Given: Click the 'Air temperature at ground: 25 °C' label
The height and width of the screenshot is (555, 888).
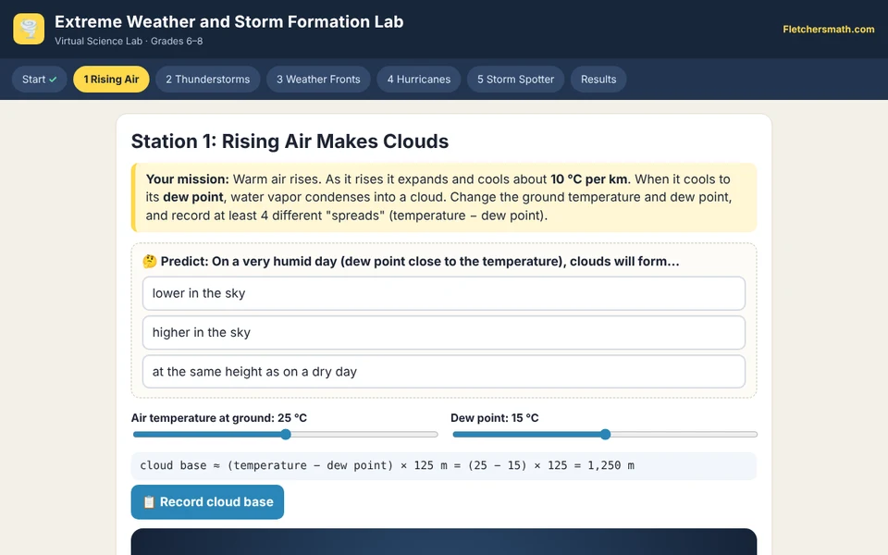Looking at the screenshot, I should tap(219, 418).
